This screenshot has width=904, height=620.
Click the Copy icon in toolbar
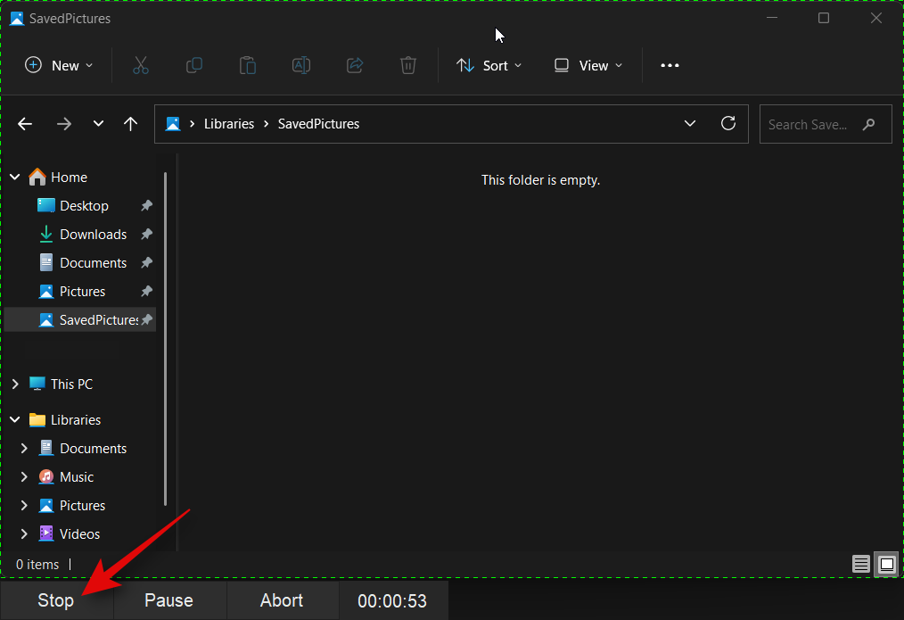coord(193,65)
